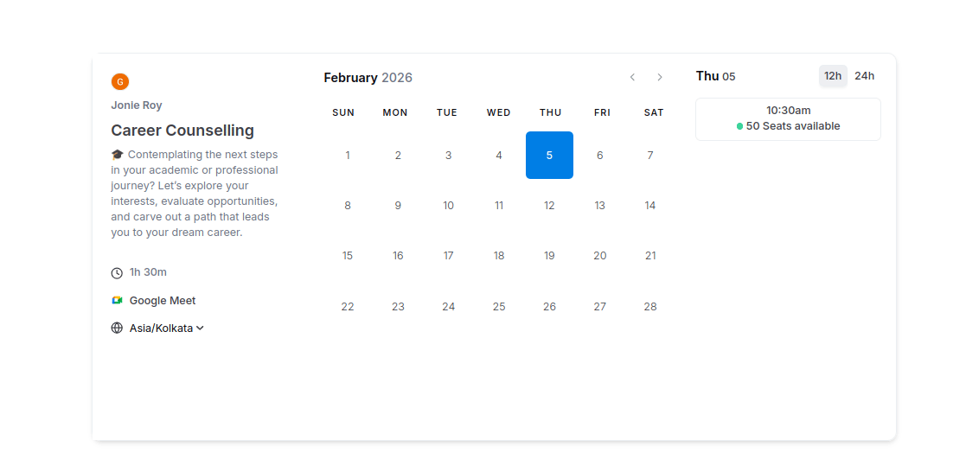Image resolution: width=966 pixels, height=472 pixels.
Task: Select the 21st of February
Action: (x=650, y=256)
